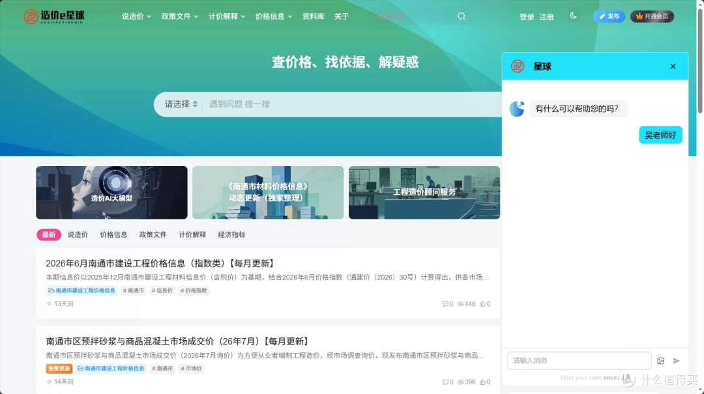The image size is (704, 394).
Task: Open the 南通市区预拌砂浆与商品混凝土市场成交价 article
Action: [178, 341]
